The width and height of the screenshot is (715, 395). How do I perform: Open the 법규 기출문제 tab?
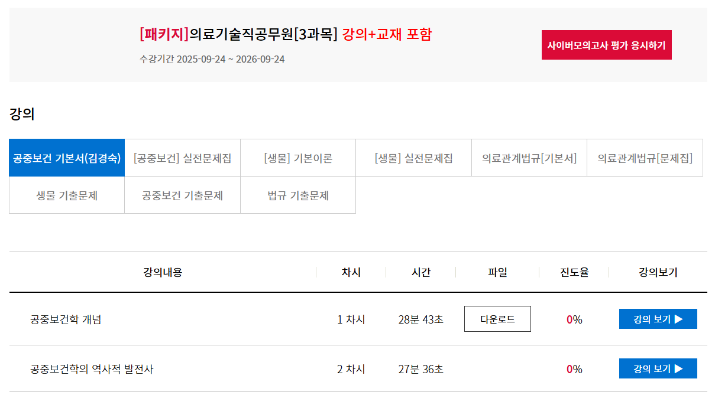coord(298,195)
